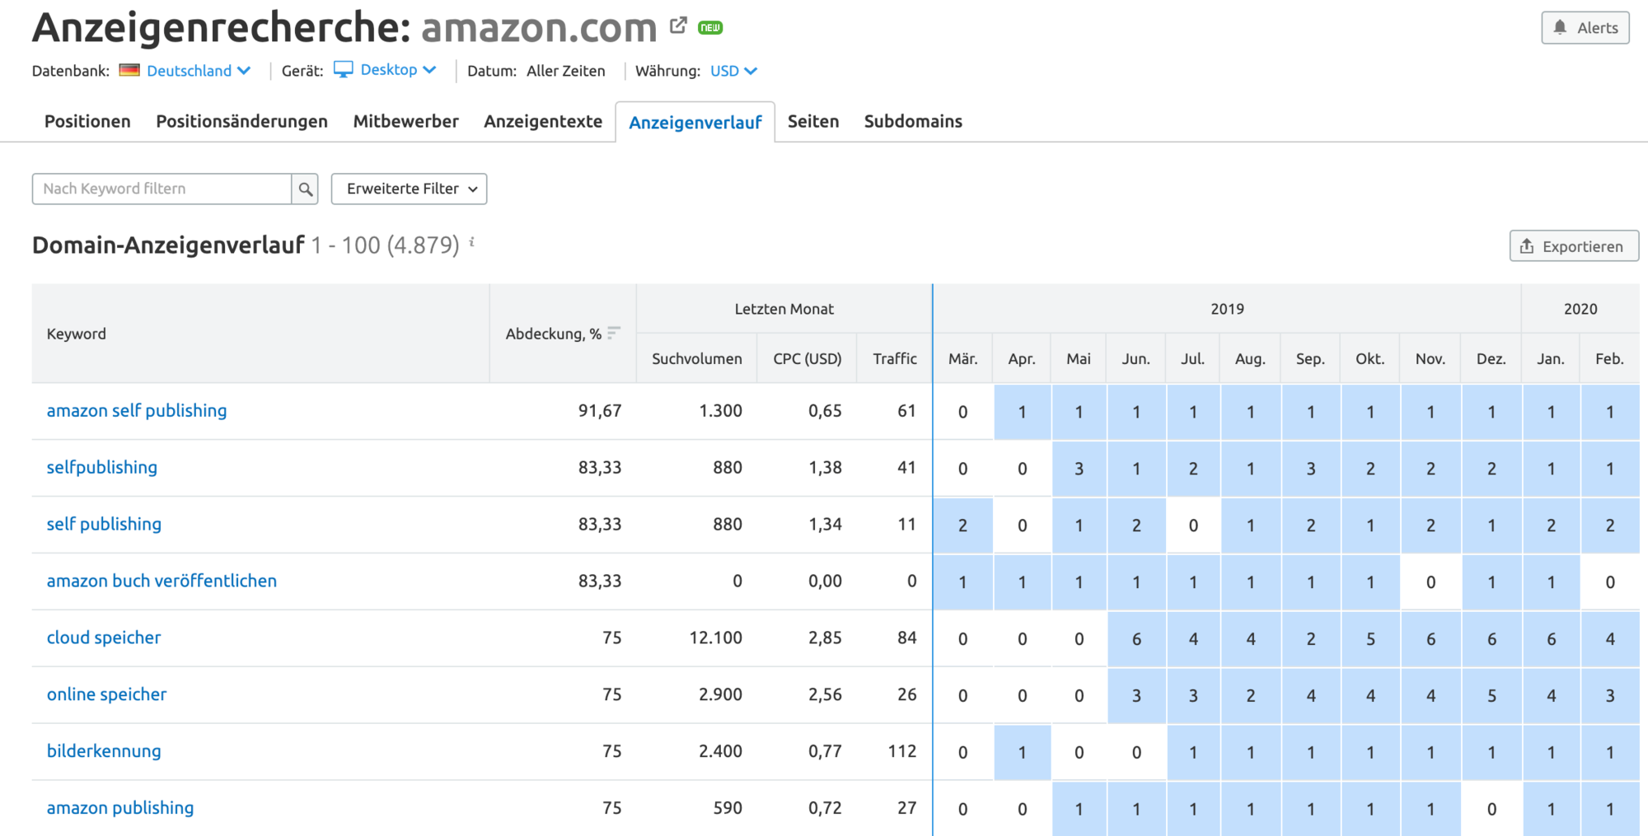Expand the Erweiterte Filter dropdown
Image resolution: width=1648 pixels, height=836 pixels.
pyautogui.click(x=409, y=189)
